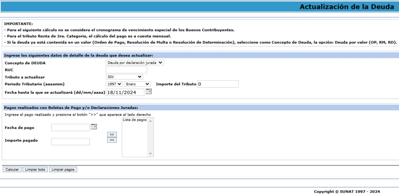Click the Fecha de pago text field

click(x=71, y=127)
